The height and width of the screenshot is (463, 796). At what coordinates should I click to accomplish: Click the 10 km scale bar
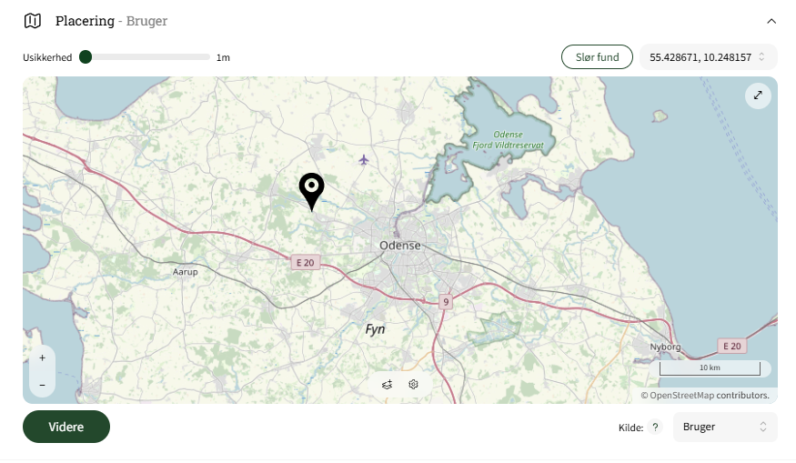click(710, 368)
